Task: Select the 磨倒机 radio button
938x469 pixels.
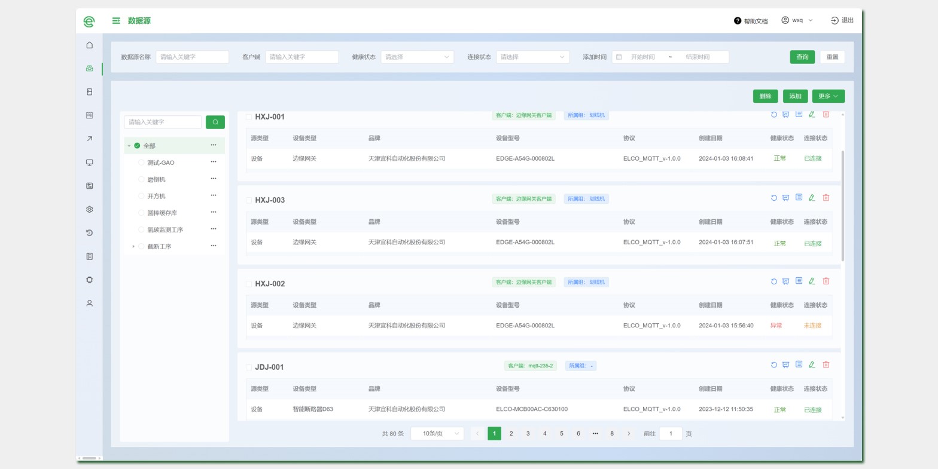Action: [x=141, y=179]
